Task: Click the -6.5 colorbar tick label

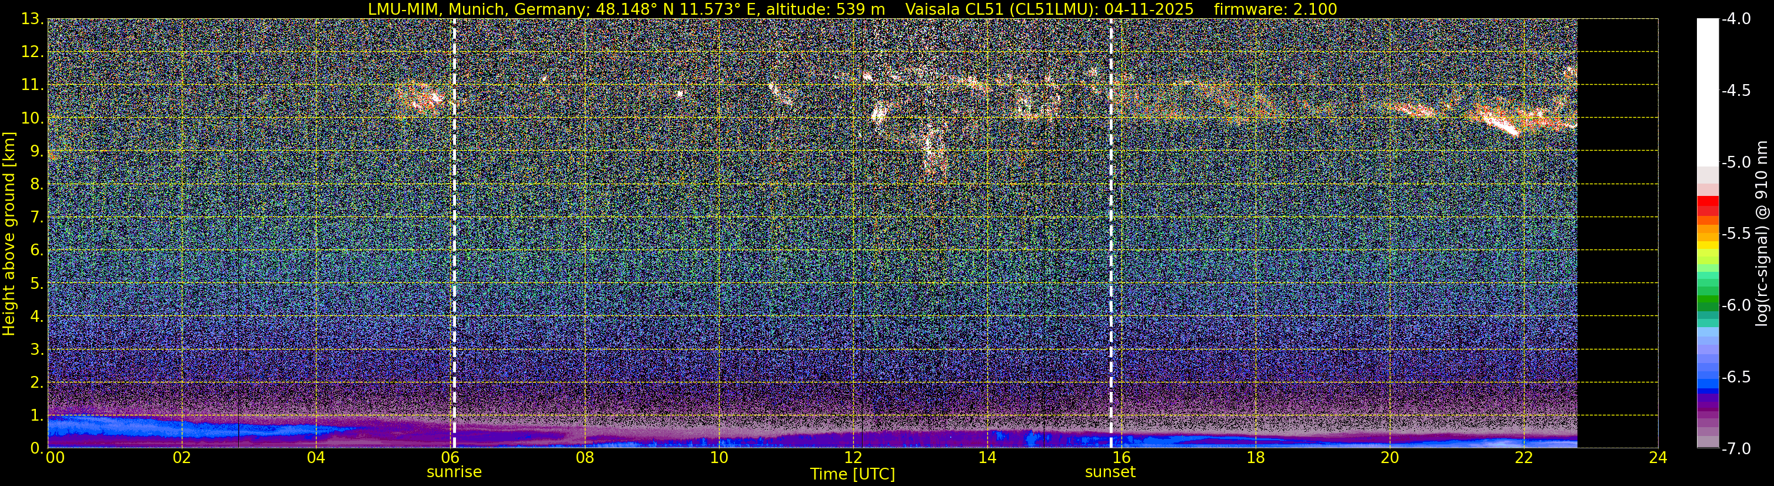Action: (1736, 377)
